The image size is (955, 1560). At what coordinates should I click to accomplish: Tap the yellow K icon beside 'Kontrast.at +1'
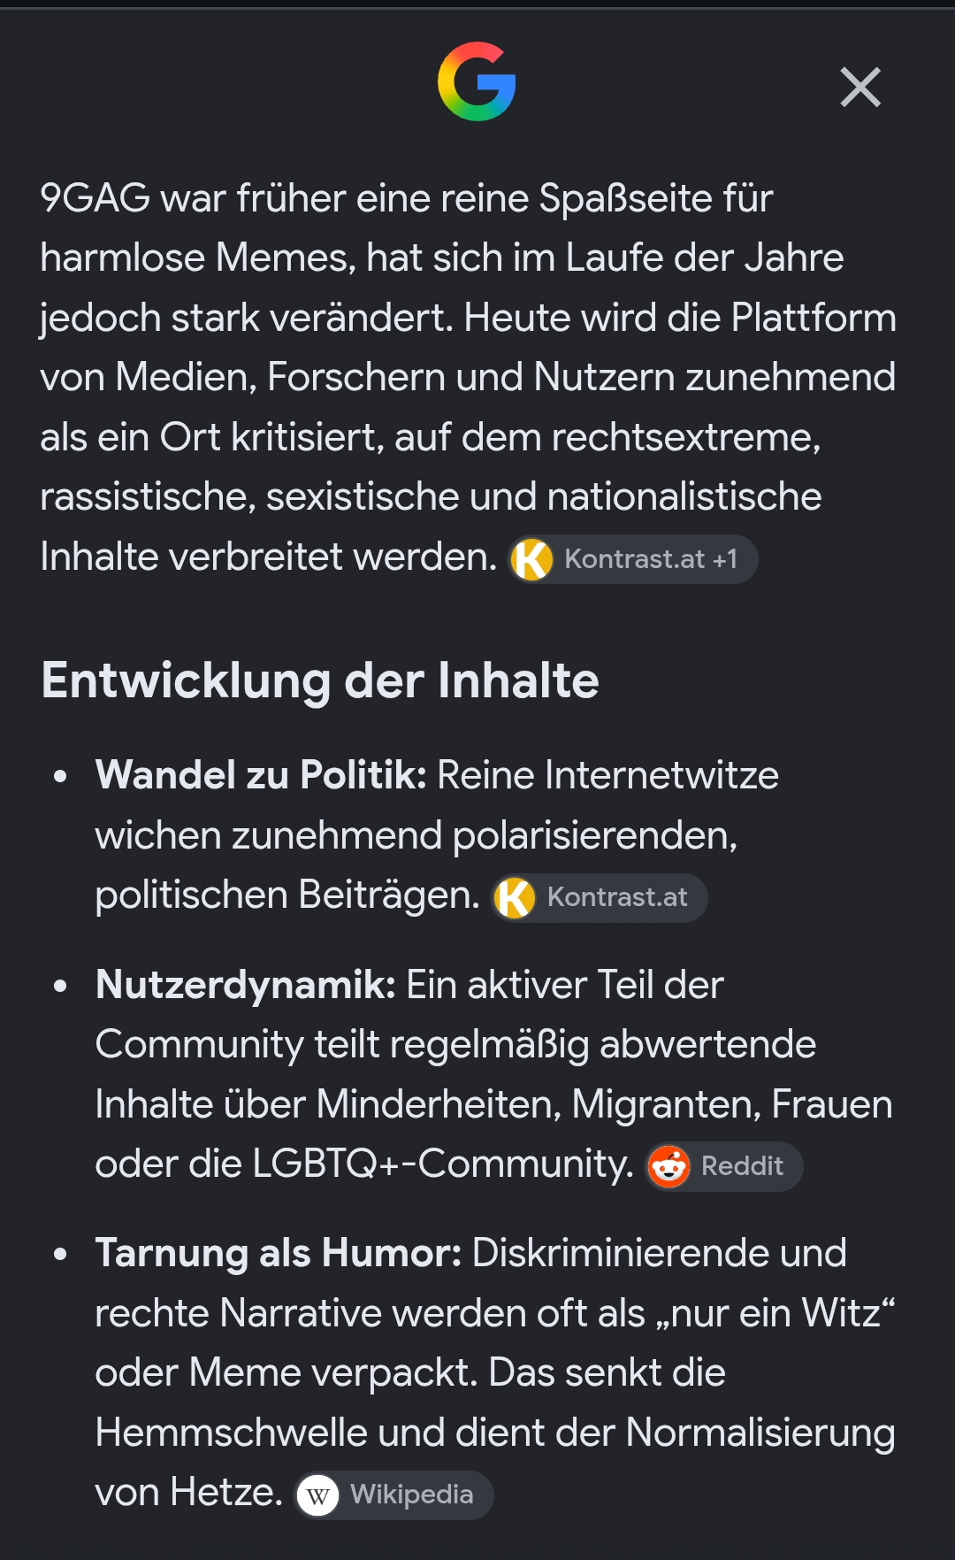[532, 559]
